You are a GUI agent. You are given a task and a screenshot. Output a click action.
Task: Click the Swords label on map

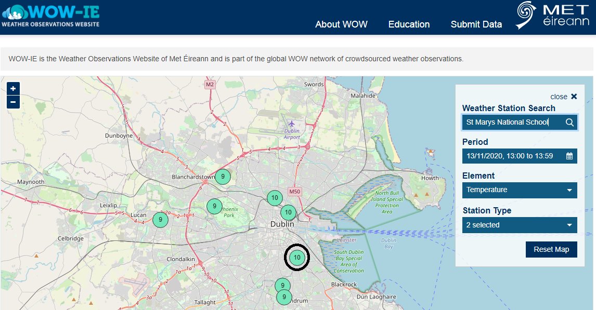pos(314,84)
